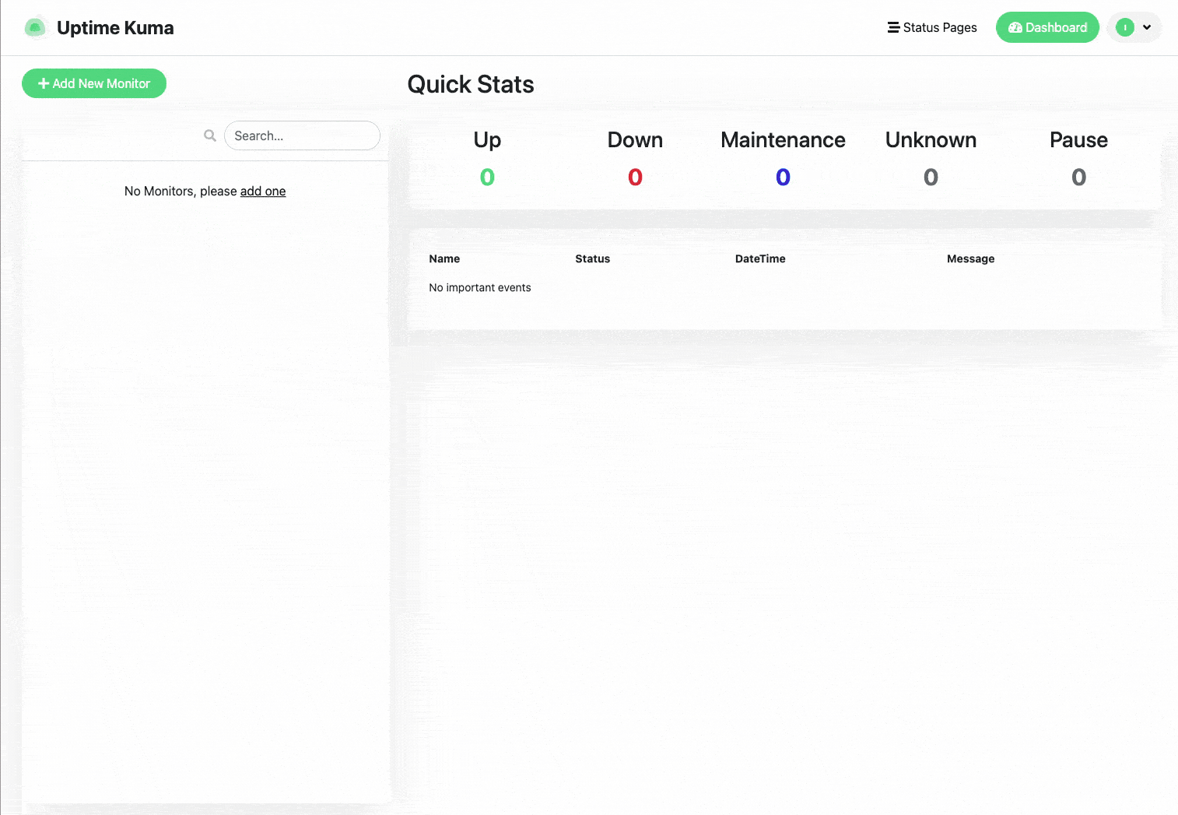Open the Status Pages menu

(x=932, y=27)
